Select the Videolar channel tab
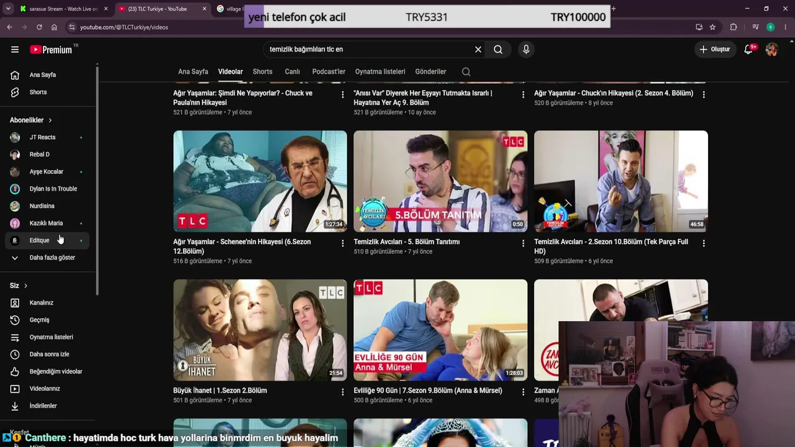Screen dimensions: 795x447 230,72
